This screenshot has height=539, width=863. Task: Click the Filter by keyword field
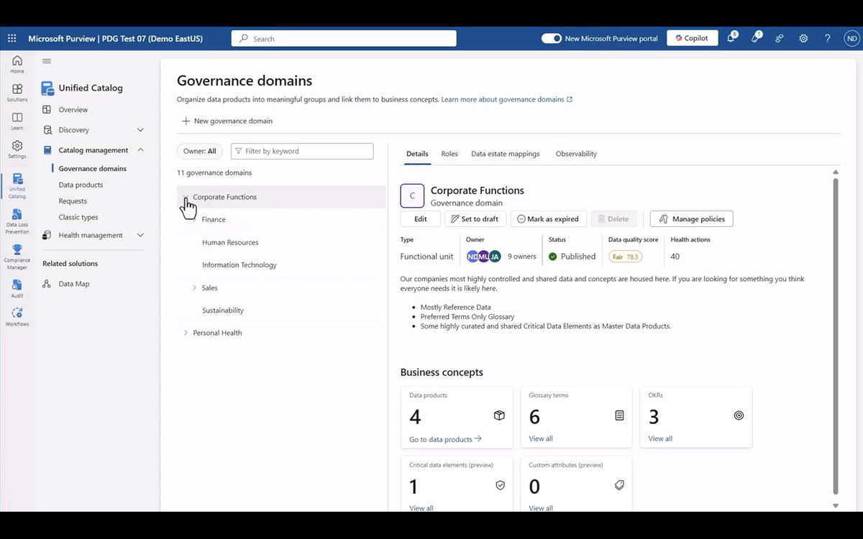(302, 151)
